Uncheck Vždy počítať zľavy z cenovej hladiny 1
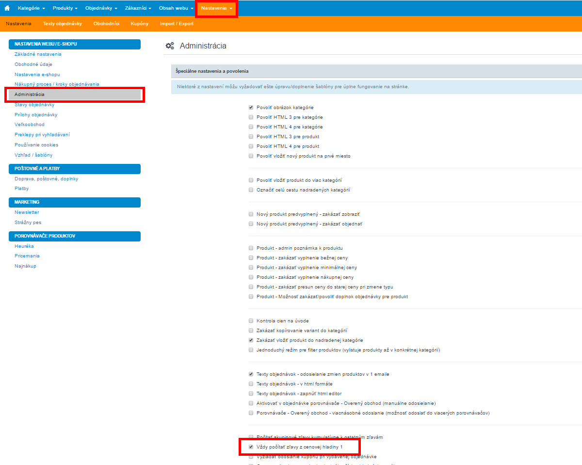 (x=251, y=447)
